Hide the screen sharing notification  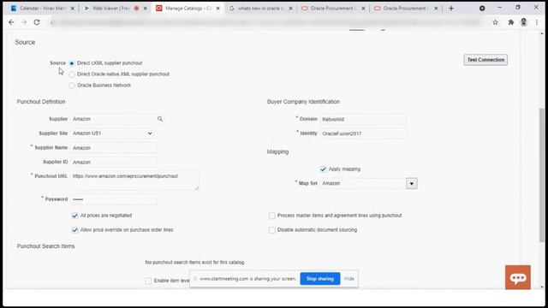pyautogui.click(x=348, y=279)
